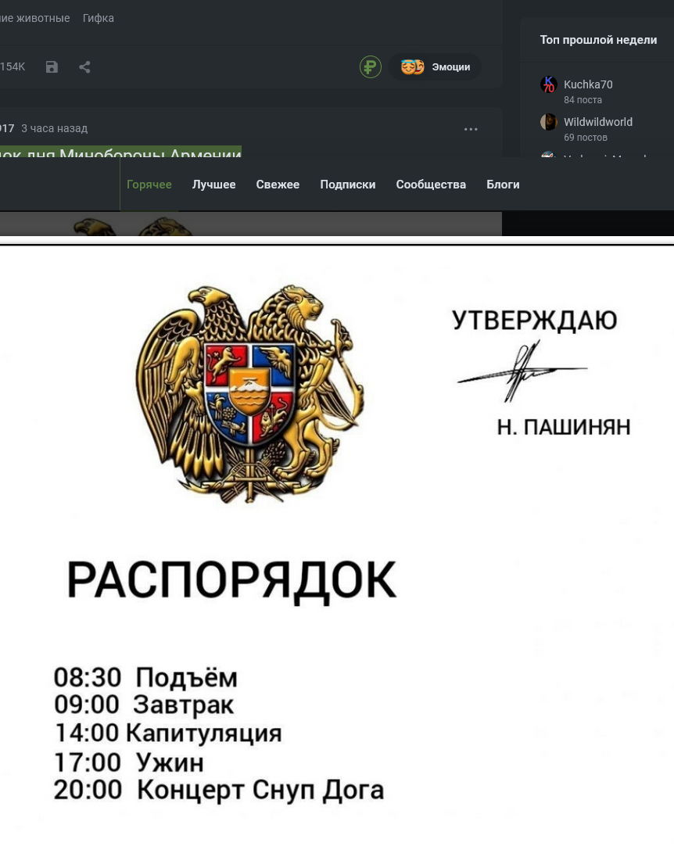Screen dimensions: 674x857
Task: Click the РАСПОРЯДОК heading in the image
Action: tap(231, 581)
